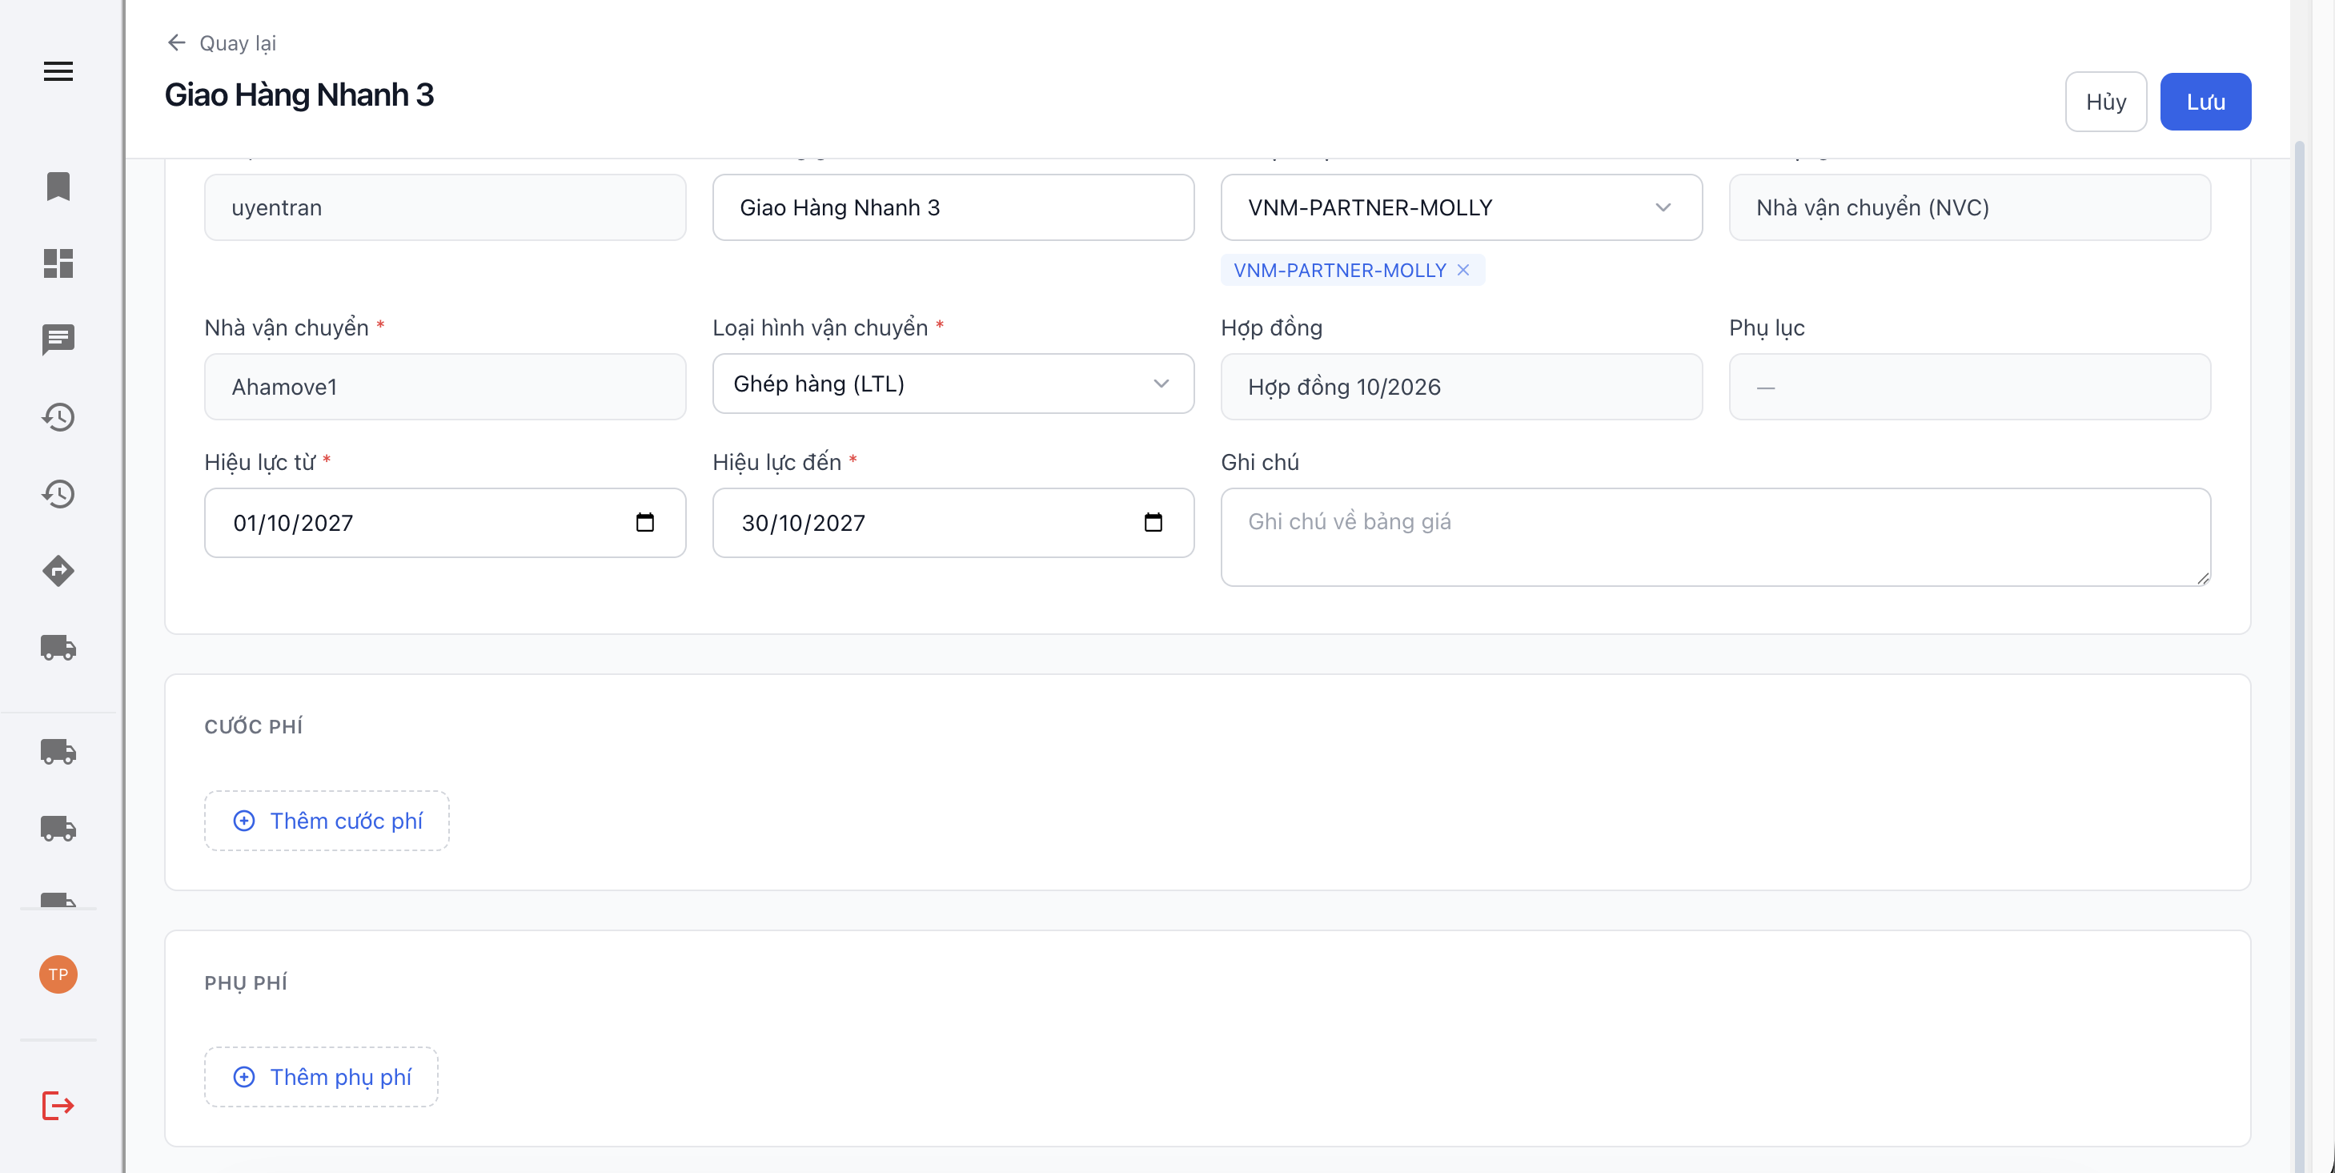Open the dashboard grid icon

(58, 263)
